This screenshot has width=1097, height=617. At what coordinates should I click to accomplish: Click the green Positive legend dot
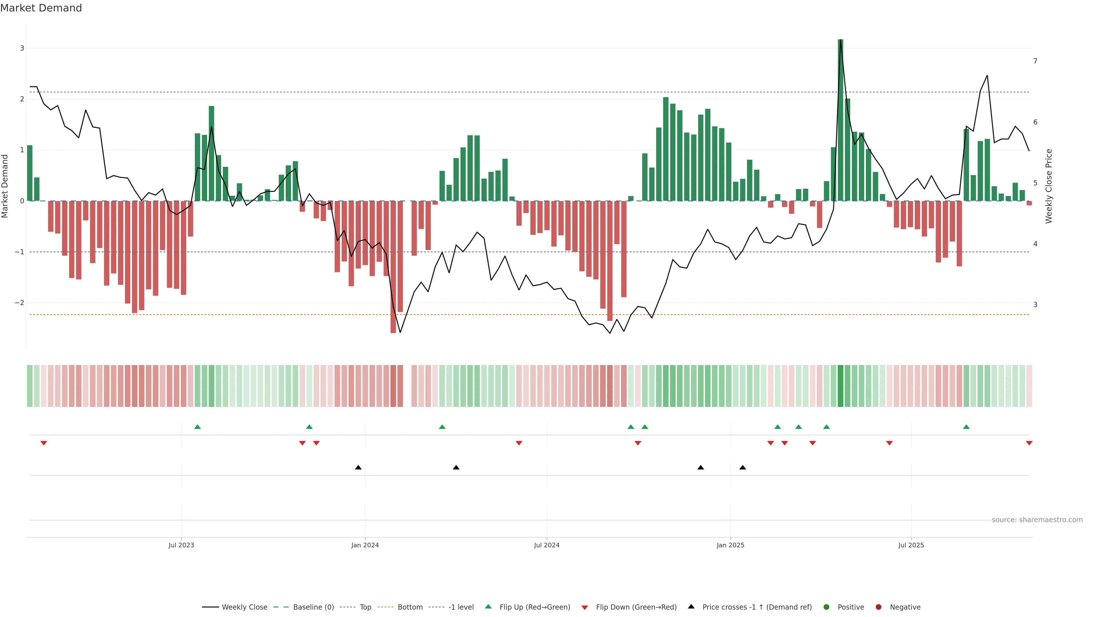click(x=826, y=607)
